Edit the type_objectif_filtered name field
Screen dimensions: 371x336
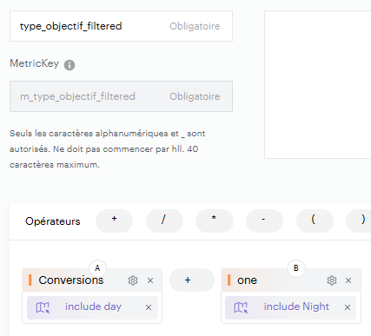[x=121, y=26]
